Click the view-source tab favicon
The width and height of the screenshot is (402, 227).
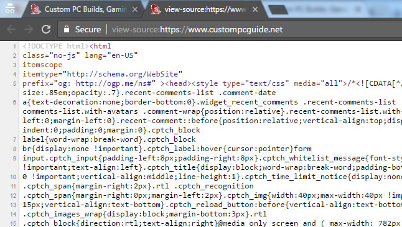pyautogui.click(x=156, y=9)
